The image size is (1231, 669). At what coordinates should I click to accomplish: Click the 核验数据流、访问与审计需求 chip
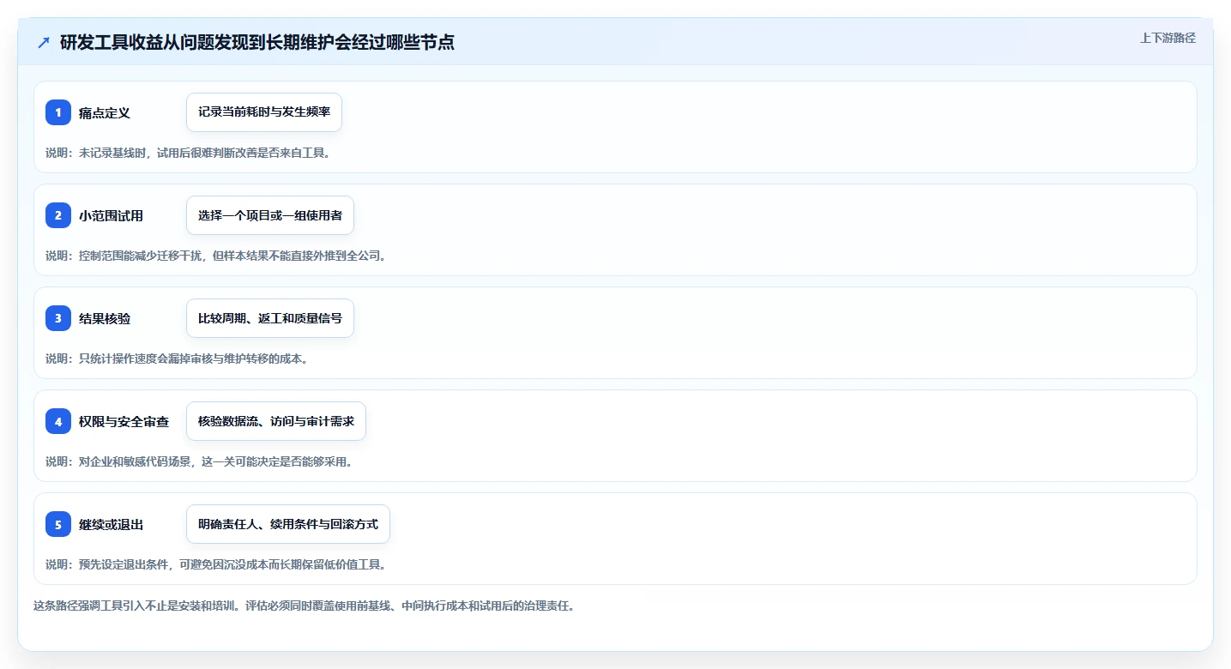tap(276, 421)
